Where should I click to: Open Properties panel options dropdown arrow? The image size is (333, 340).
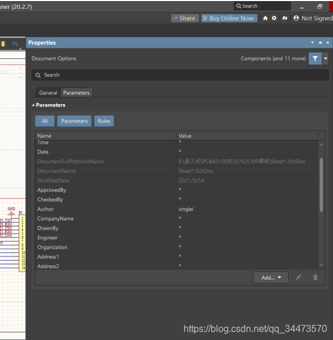(x=312, y=43)
